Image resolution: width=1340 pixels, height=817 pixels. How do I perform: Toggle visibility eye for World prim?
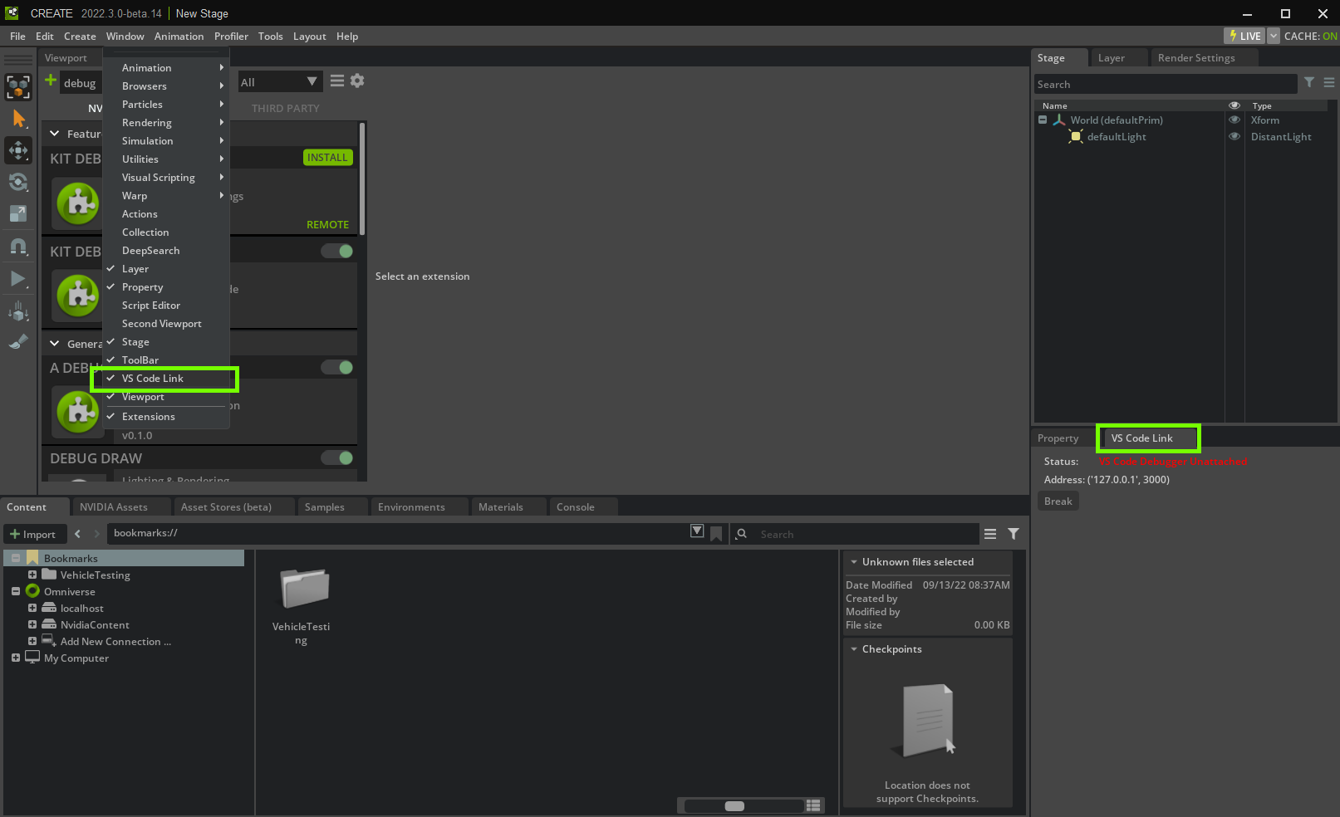point(1234,120)
